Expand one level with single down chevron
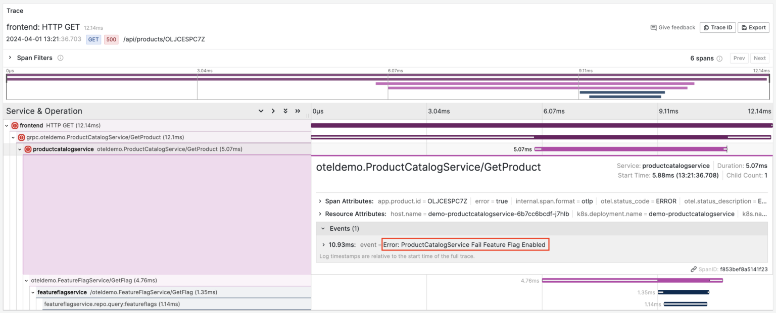The height and width of the screenshot is (313, 776). coord(261,111)
